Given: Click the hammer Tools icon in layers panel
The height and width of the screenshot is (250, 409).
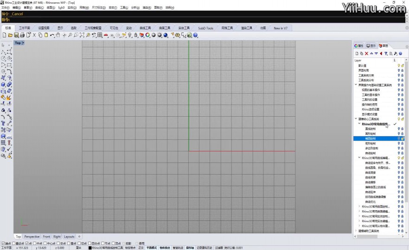Looking at the screenshot, I should click(x=396, y=54).
